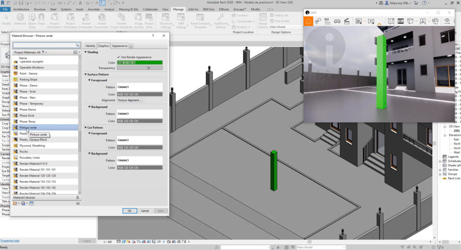Click OK in Material Browser
The height and width of the screenshot is (250, 461).
click(x=129, y=210)
